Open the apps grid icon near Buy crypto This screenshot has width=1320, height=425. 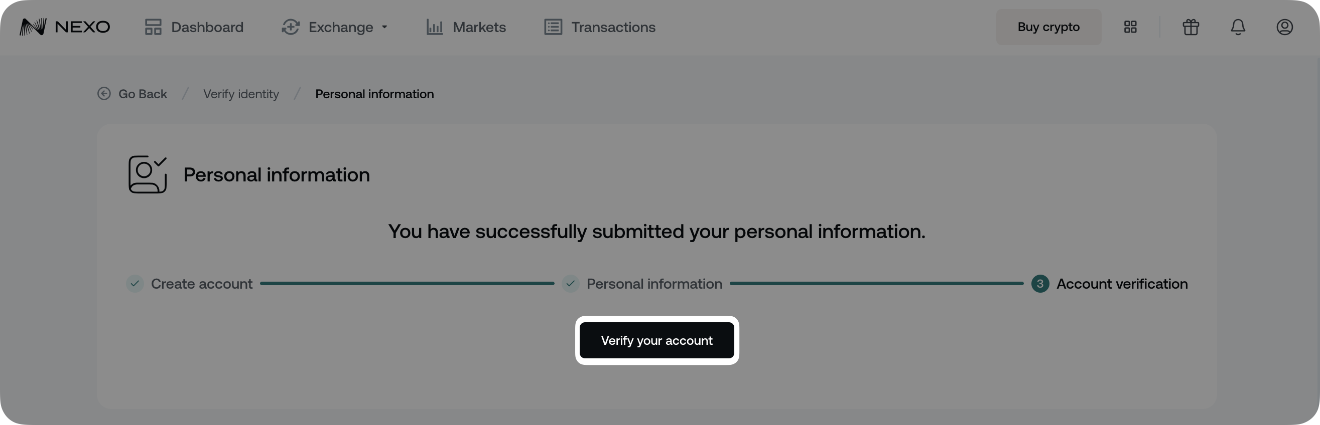(1130, 27)
